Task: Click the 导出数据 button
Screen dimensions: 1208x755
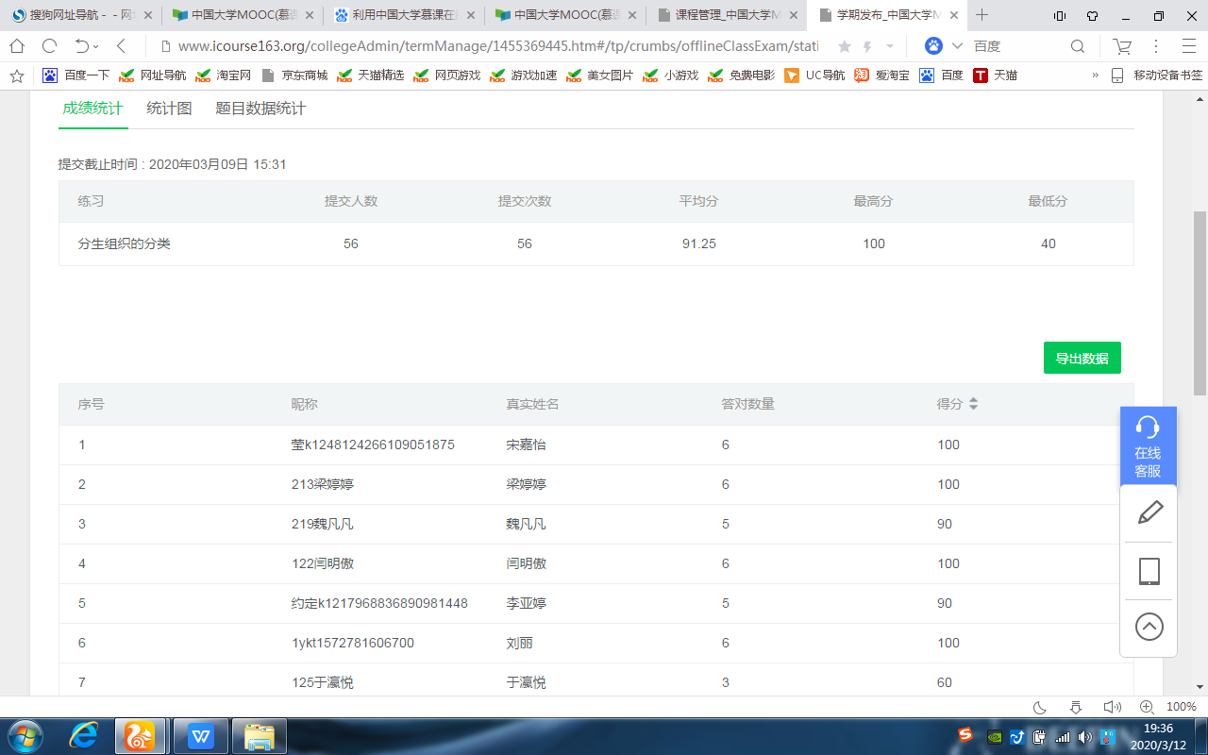Action: 1082,358
